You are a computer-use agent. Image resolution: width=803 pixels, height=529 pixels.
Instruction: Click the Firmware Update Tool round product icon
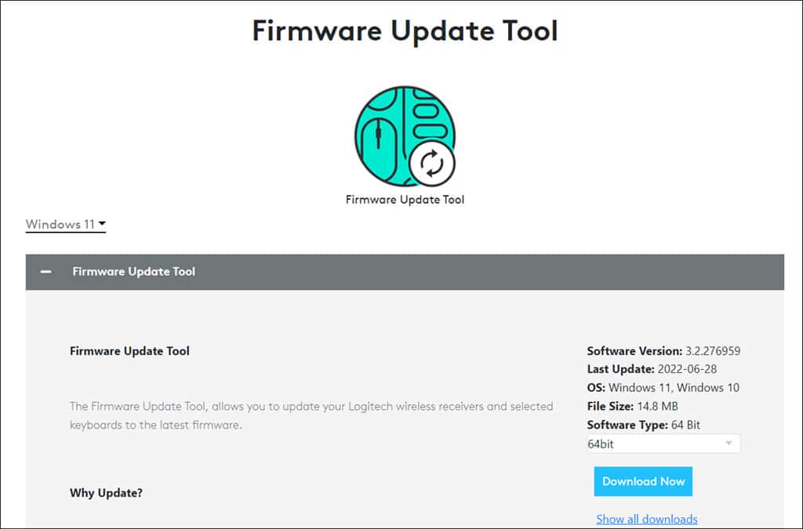click(405, 136)
